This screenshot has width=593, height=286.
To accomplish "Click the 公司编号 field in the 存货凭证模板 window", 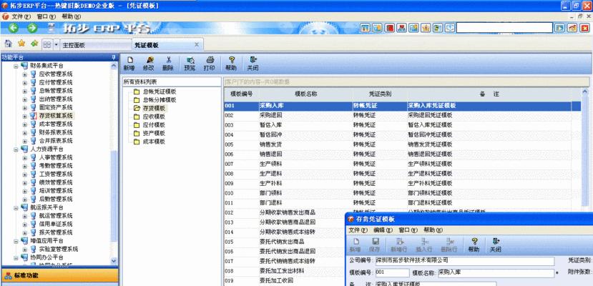I will [465, 261].
